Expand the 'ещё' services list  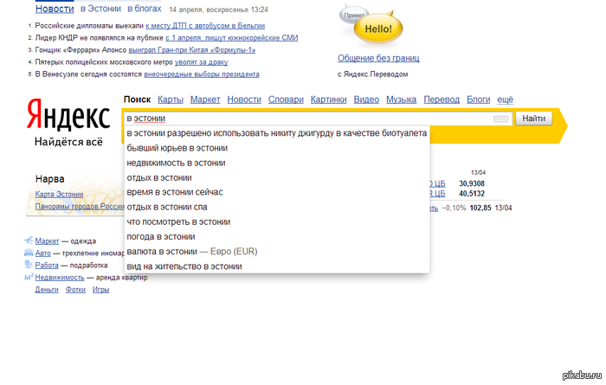coord(505,99)
